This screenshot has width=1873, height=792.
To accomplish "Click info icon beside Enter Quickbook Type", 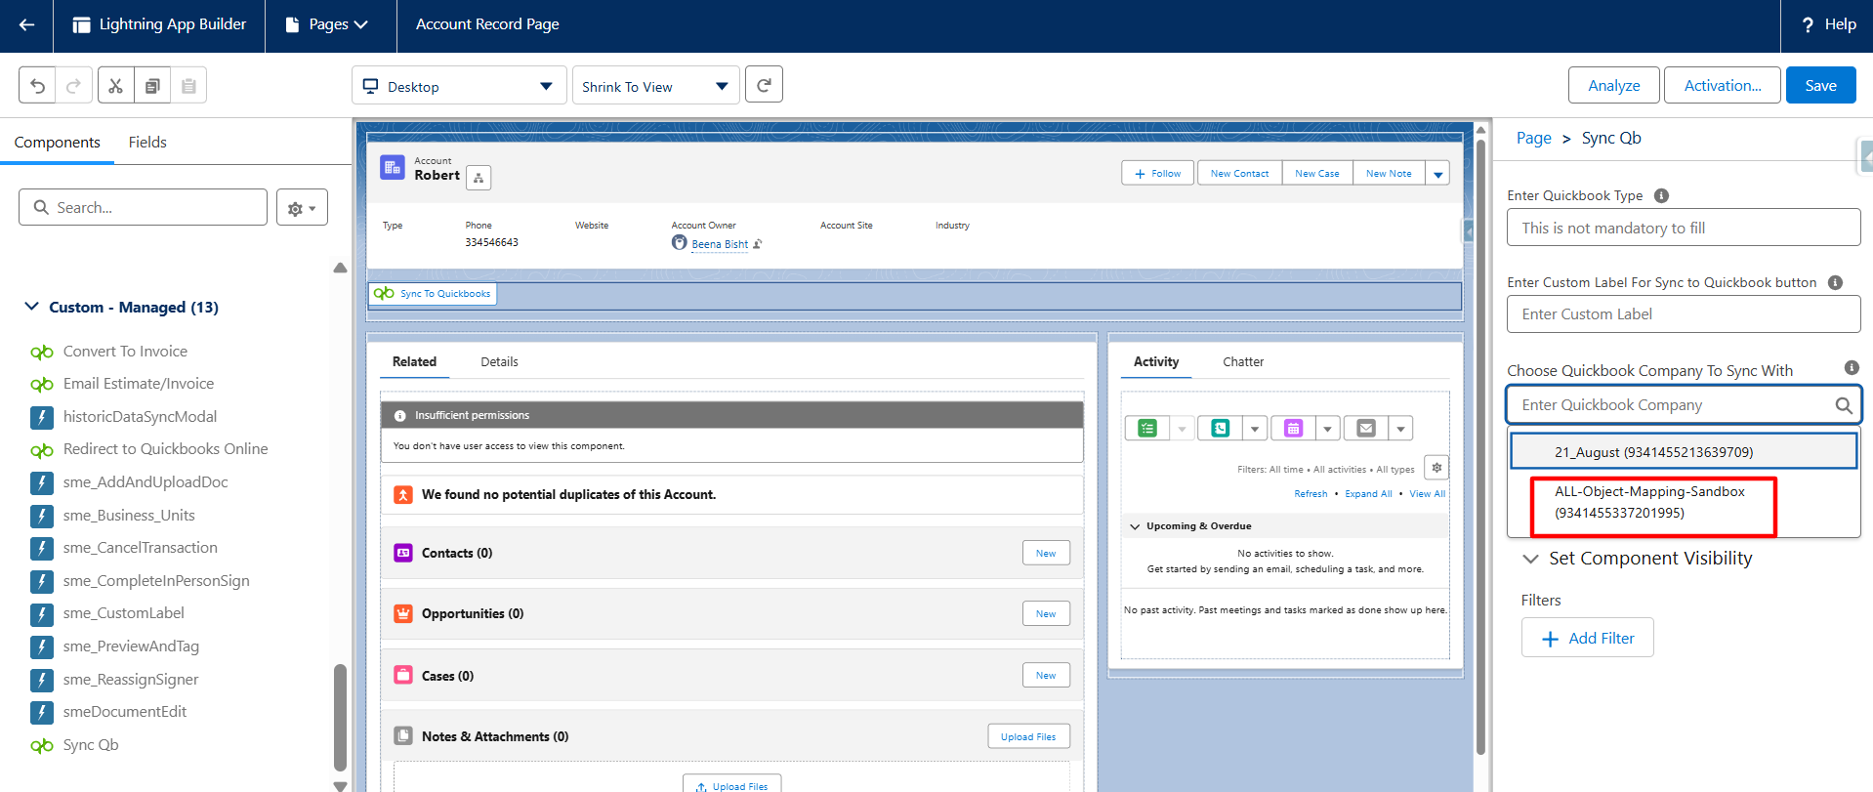I will point(1661,195).
